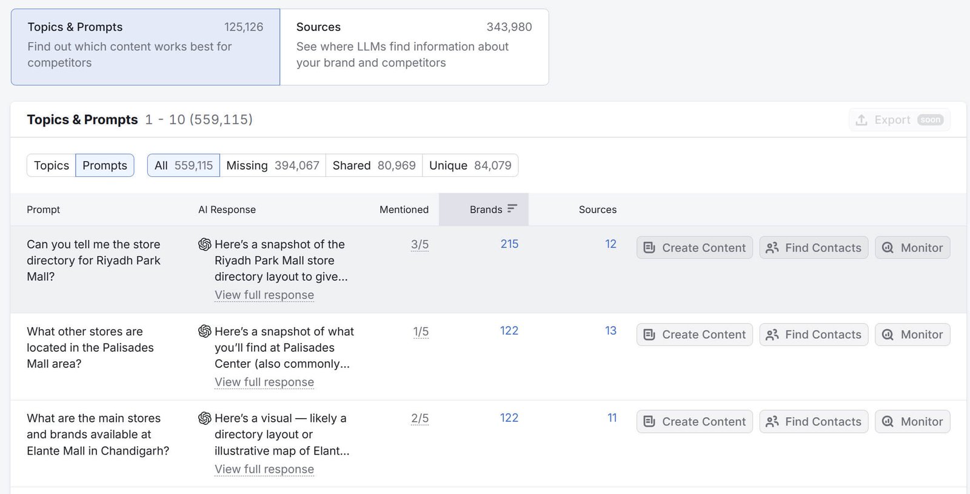Create Content for Riyadh Park Mall prompt
This screenshot has width=970, height=494.
coord(694,248)
